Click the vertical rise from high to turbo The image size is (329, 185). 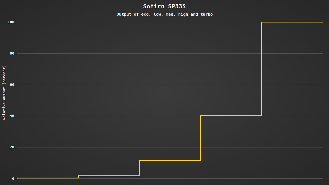262,69
